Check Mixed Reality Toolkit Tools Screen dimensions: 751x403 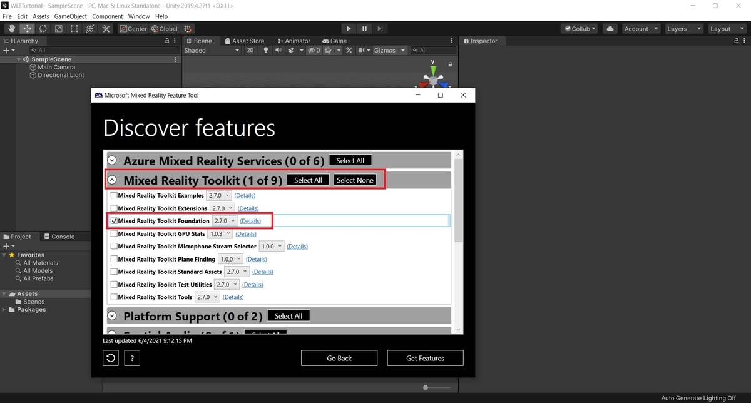pos(113,297)
